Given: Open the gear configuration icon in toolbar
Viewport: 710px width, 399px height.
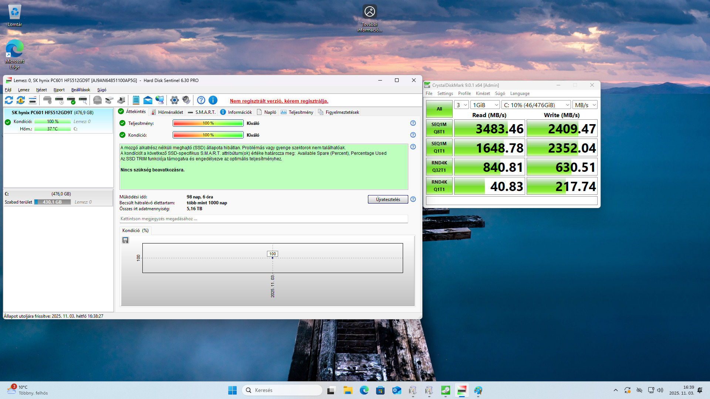Looking at the screenshot, I should pos(174,100).
